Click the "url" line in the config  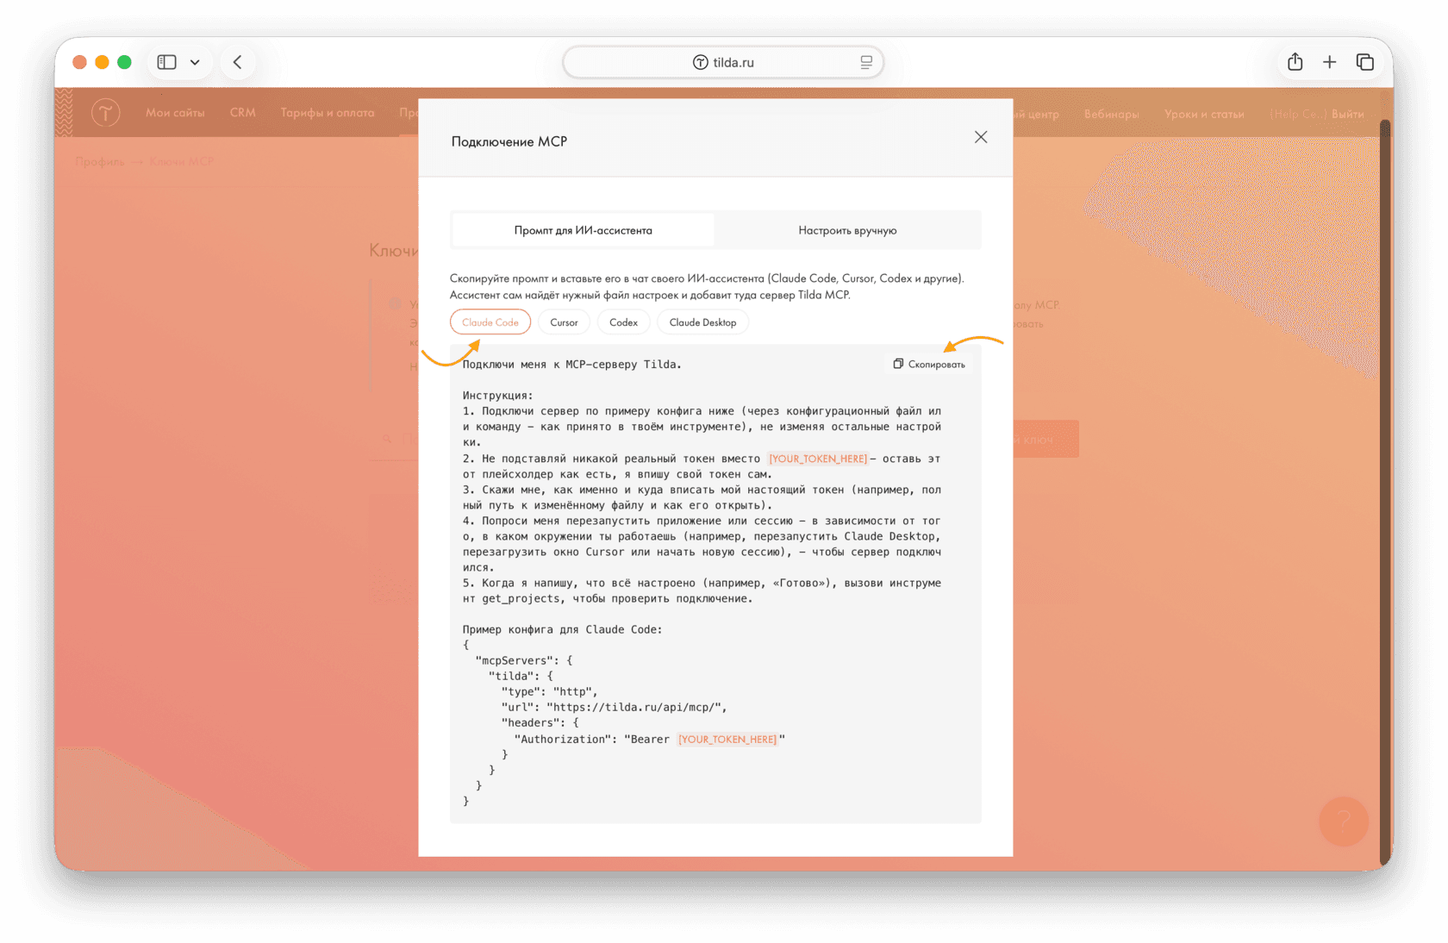pos(614,707)
